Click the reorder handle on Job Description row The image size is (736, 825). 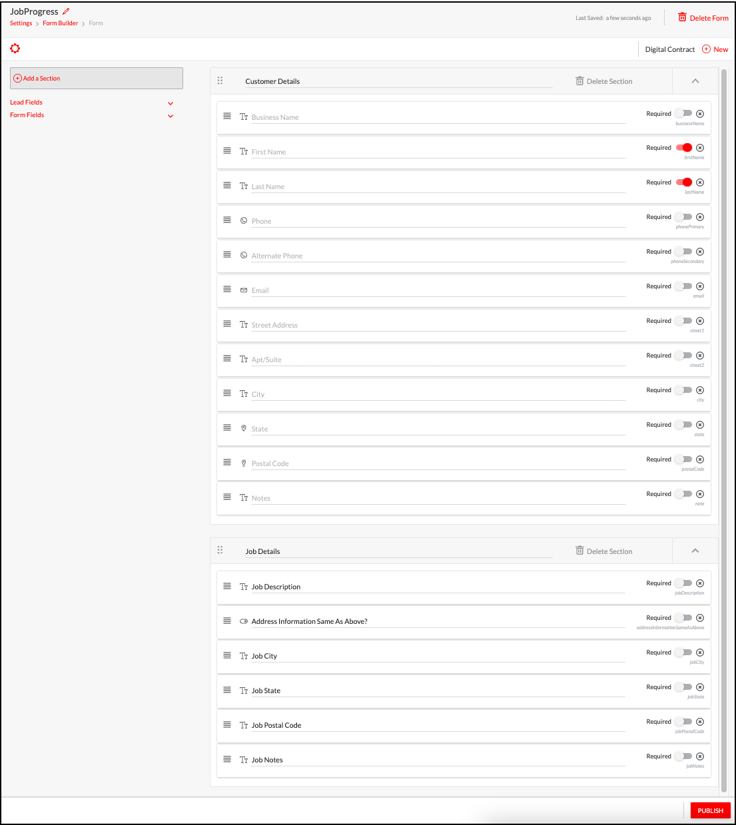[x=227, y=586]
